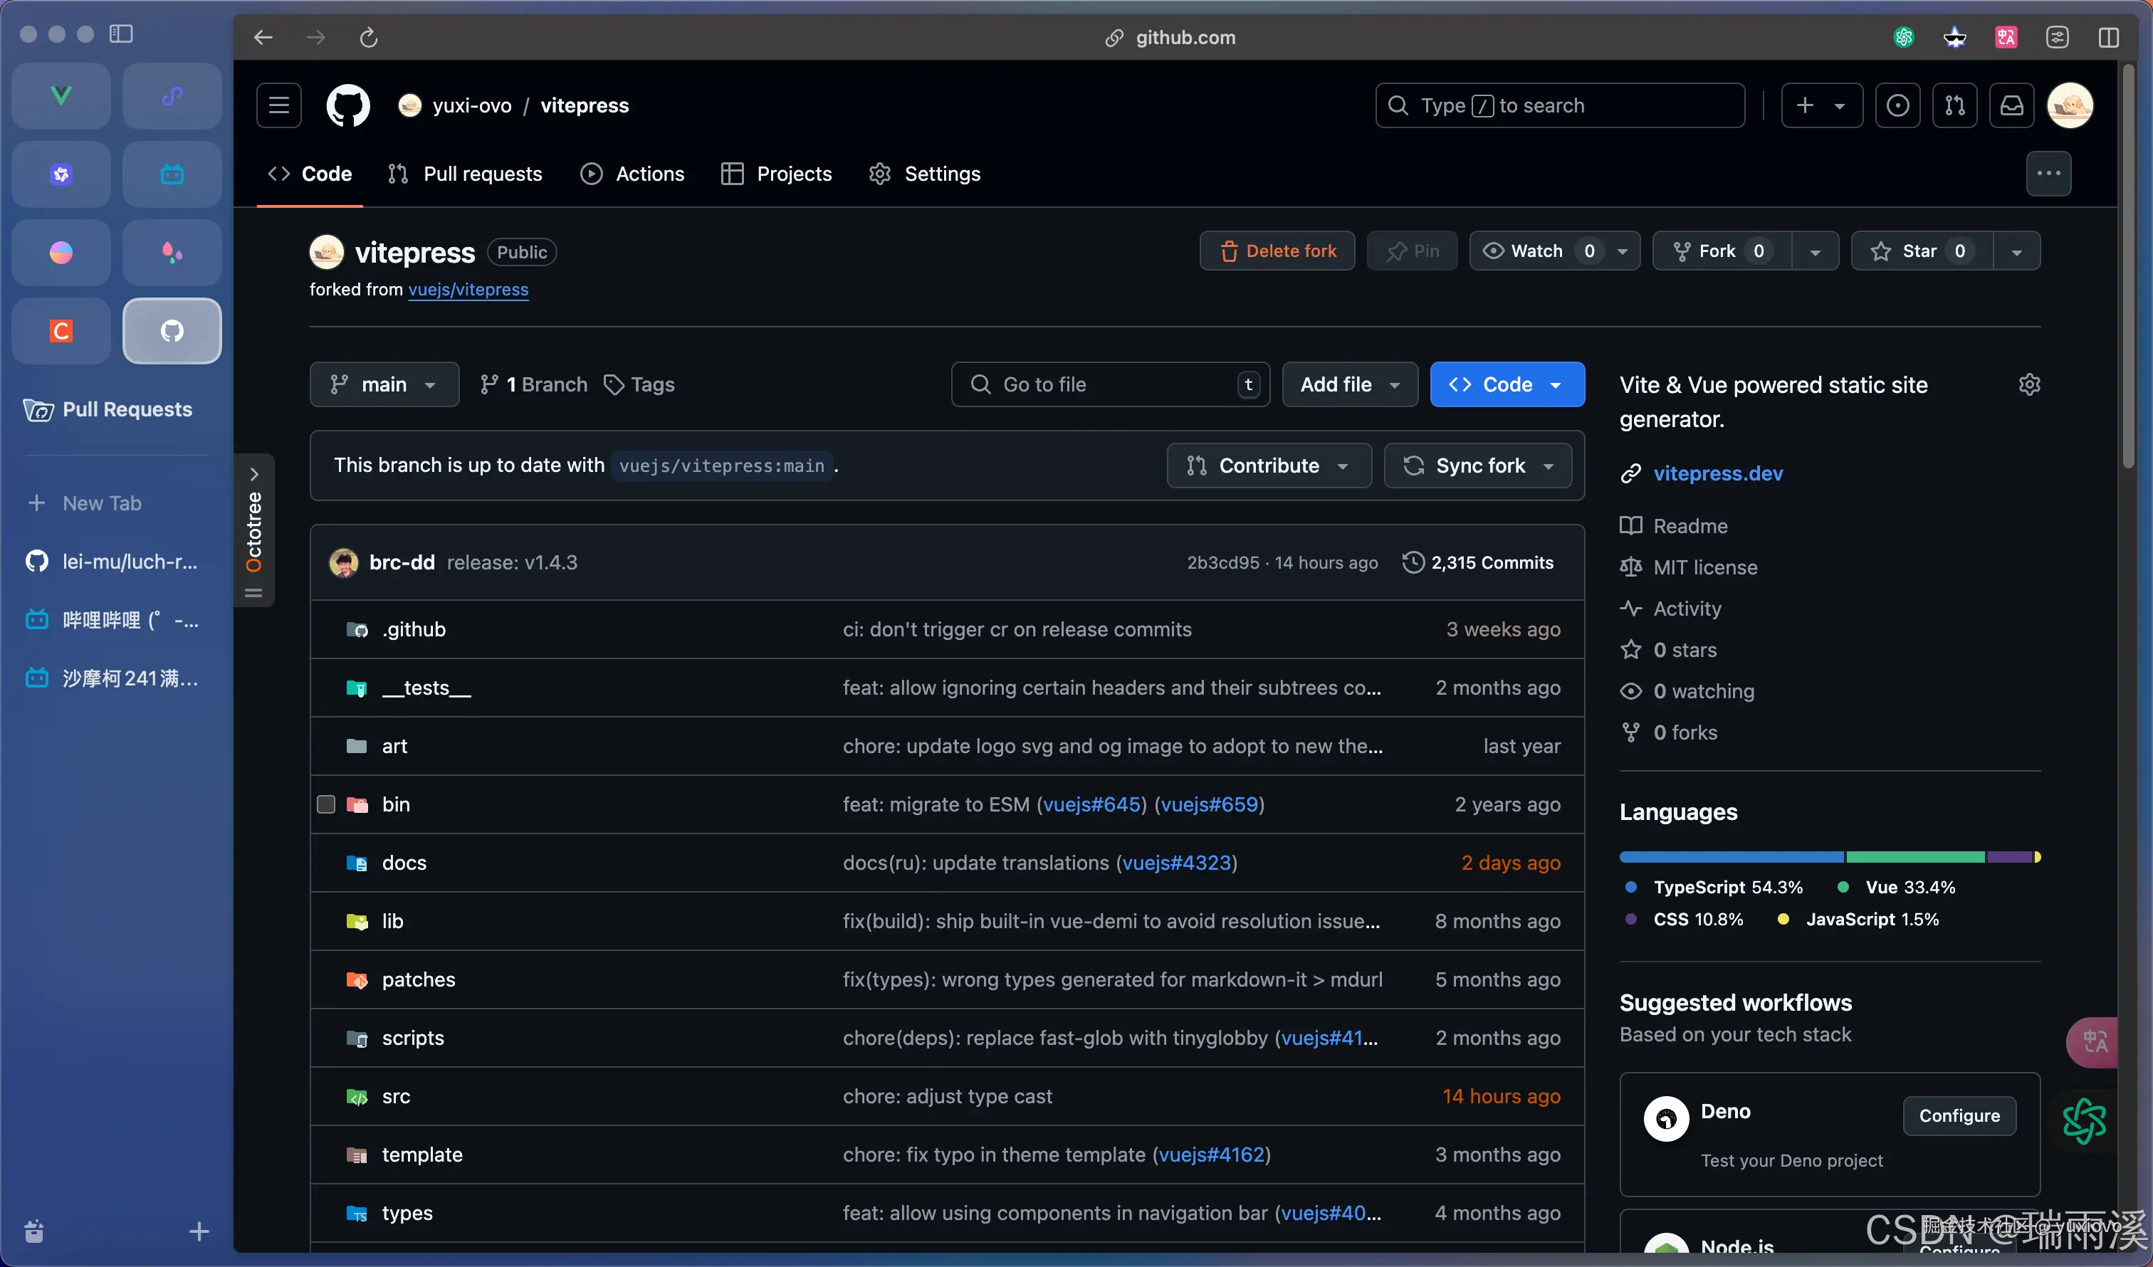Expand the Octotree side panel
Image resolution: width=2153 pixels, height=1267 pixels.
[x=253, y=473]
